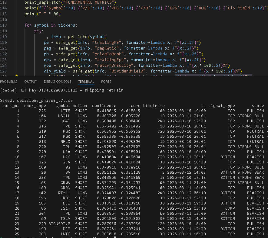The height and width of the screenshot is (238, 268).
Task: Click the confidence column header
Action: tap(104, 106)
